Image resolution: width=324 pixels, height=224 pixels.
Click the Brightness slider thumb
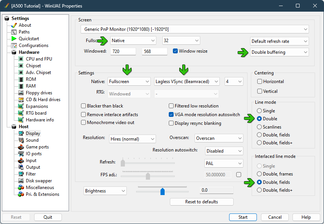point(162,192)
